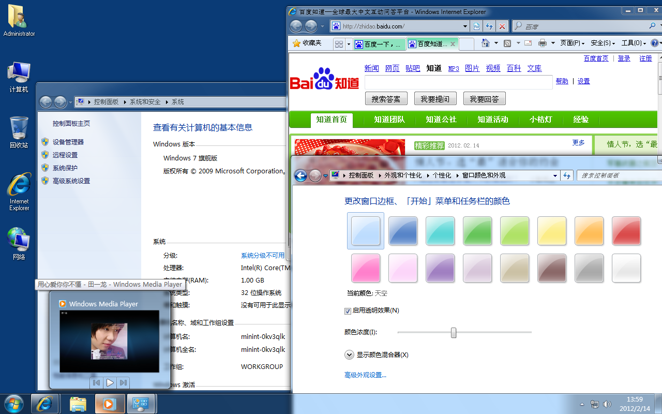Click back arrow in the System control panel window
The width and height of the screenshot is (662, 414).
click(x=46, y=102)
